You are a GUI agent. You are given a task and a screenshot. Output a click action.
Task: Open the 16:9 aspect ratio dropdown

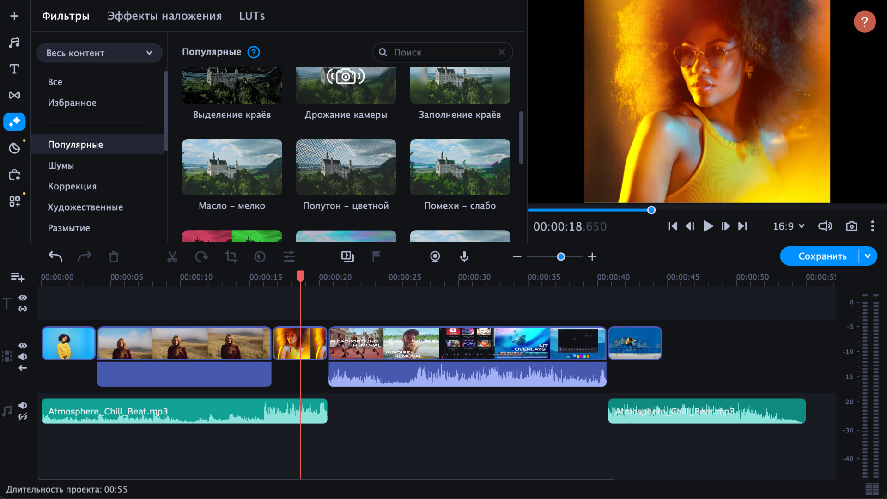[x=788, y=226]
